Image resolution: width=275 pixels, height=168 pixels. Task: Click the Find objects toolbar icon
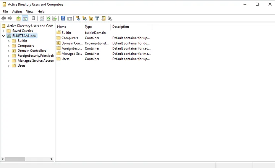[x=104, y=18]
